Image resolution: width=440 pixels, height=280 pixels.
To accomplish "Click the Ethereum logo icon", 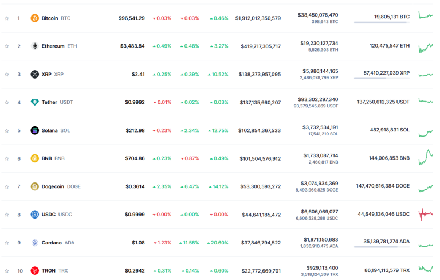I will (x=34, y=46).
